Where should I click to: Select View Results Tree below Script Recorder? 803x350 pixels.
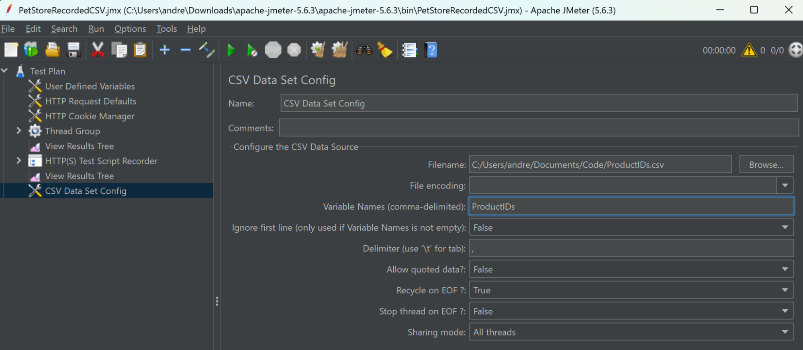coord(80,176)
